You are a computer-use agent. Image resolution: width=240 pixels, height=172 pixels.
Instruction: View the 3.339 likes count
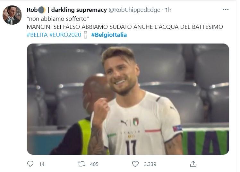[x=150, y=164]
